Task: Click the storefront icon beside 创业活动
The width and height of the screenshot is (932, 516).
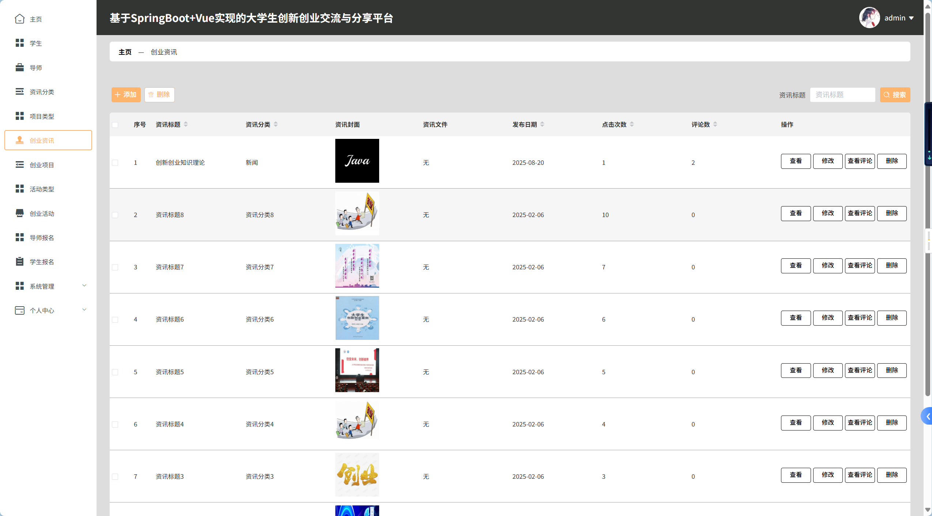Action: pos(20,213)
